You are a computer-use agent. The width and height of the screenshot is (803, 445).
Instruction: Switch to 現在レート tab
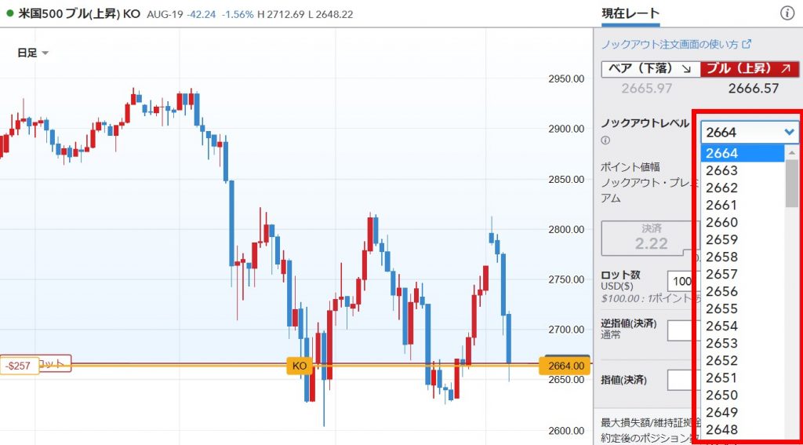[630, 13]
